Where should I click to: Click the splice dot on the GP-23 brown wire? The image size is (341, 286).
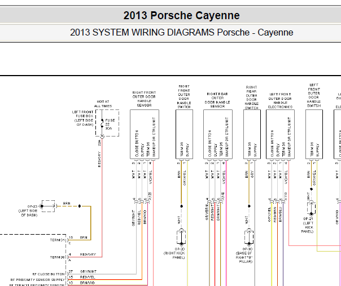point(80,206)
